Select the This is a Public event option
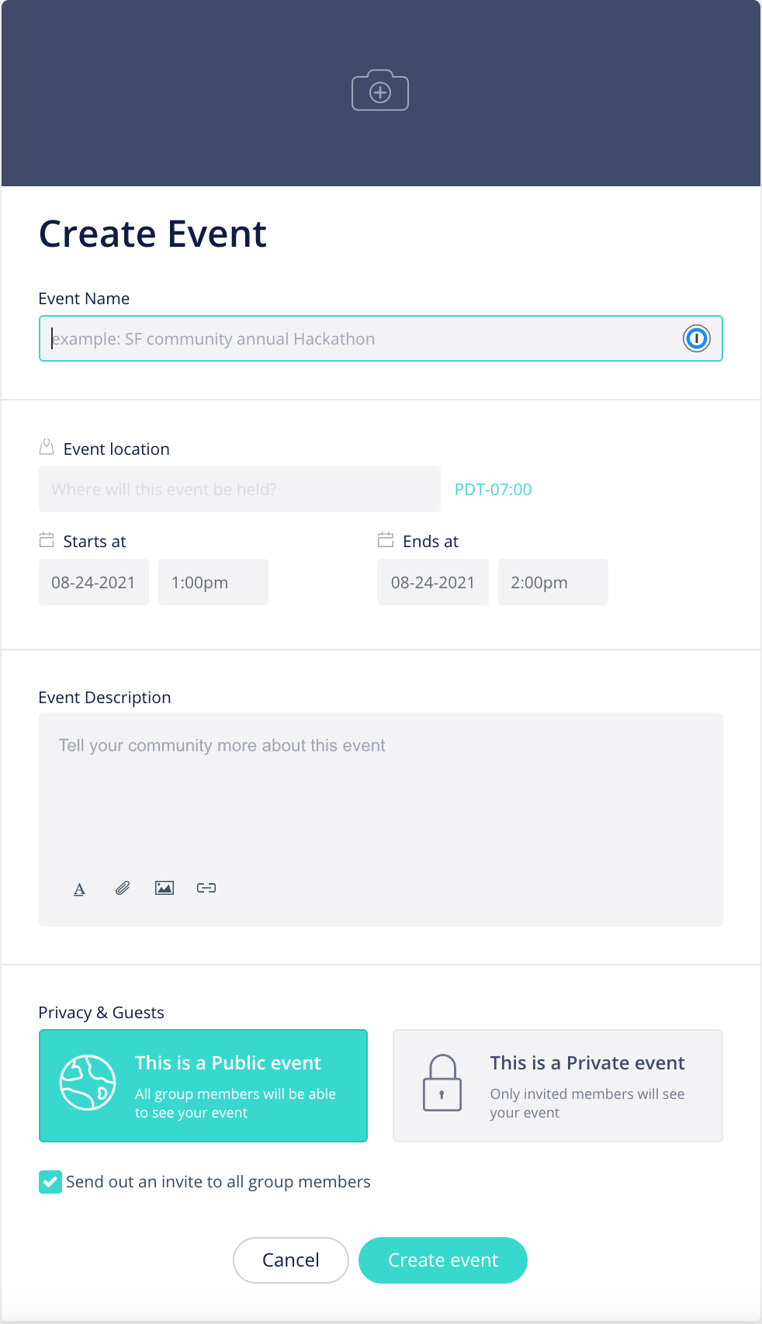This screenshot has height=1324, width=762. click(203, 1086)
